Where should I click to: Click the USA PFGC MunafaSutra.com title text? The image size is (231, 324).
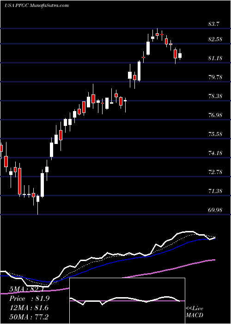(x=36, y=6)
